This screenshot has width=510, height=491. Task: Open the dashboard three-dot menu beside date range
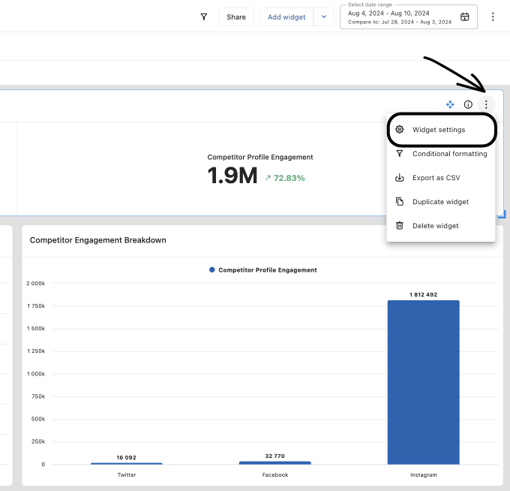[493, 17]
